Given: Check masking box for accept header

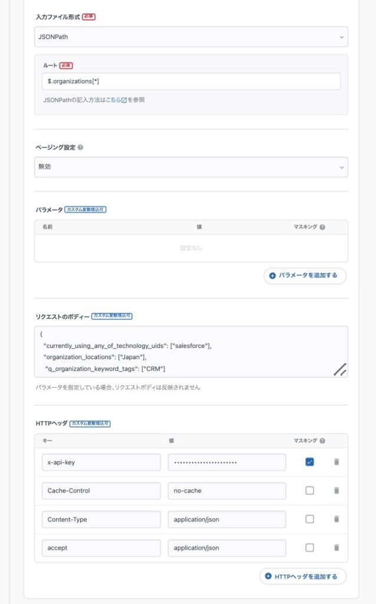Looking at the screenshot, I should tap(309, 547).
